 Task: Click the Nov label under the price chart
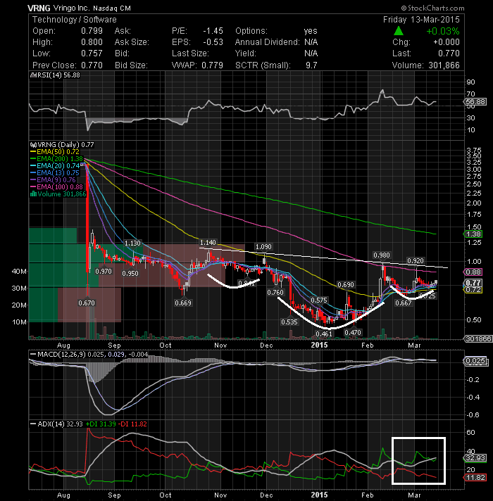pyautogui.click(x=220, y=345)
